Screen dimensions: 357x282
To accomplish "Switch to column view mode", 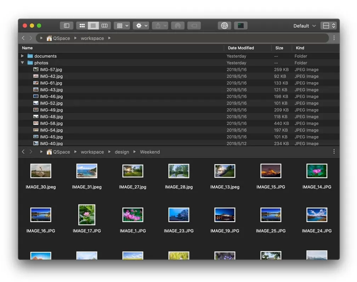I will coord(104,26).
